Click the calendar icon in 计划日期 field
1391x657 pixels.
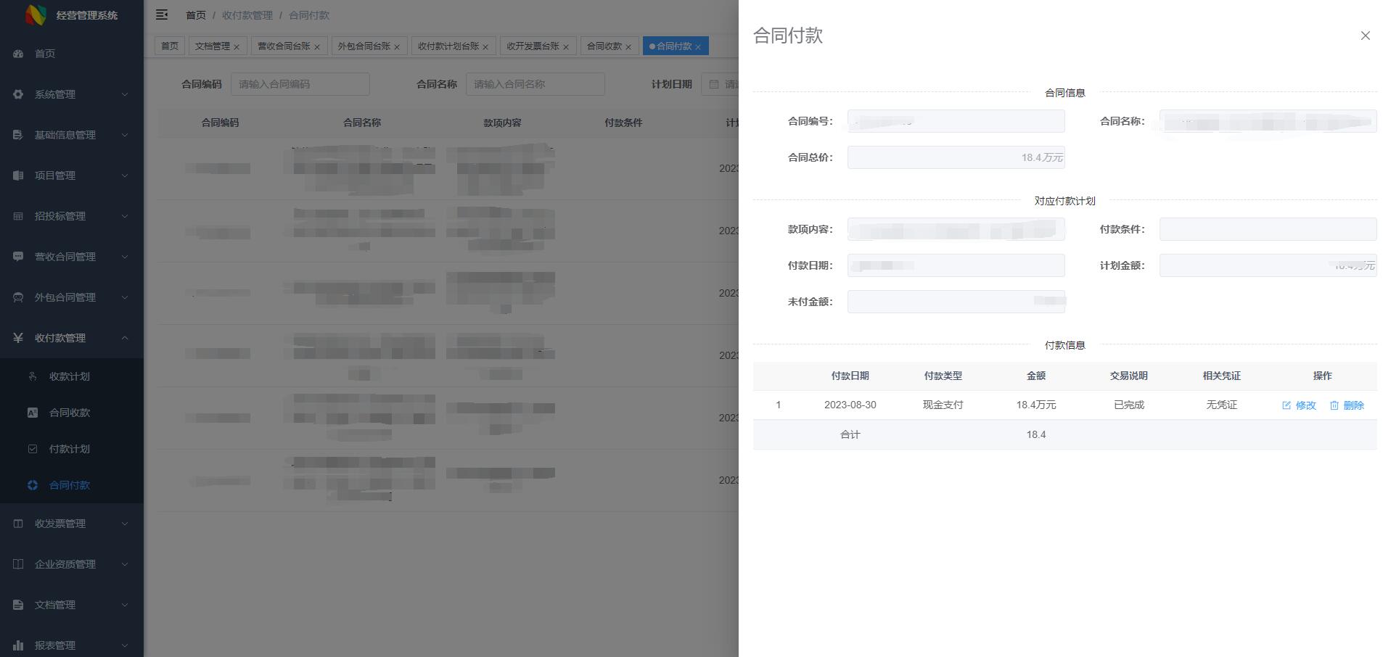[x=714, y=84]
